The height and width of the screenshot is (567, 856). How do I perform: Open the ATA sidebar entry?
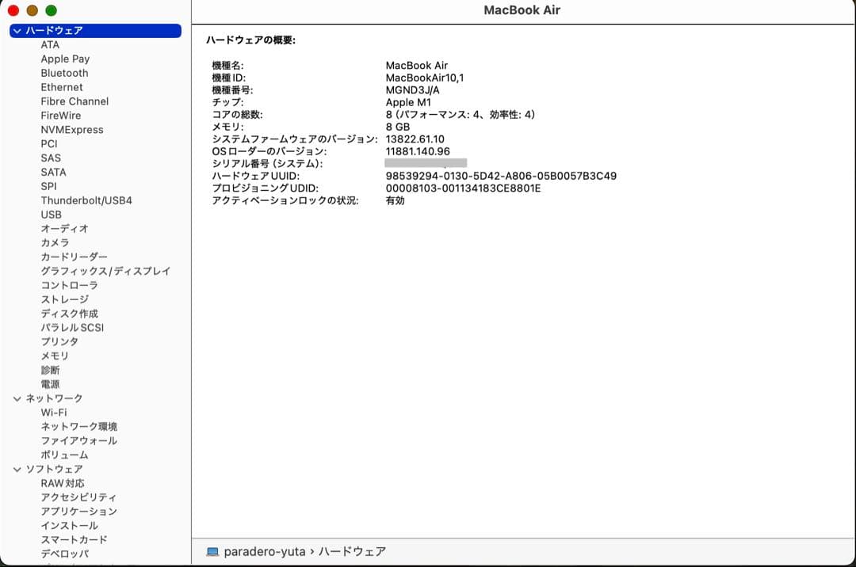click(50, 44)
